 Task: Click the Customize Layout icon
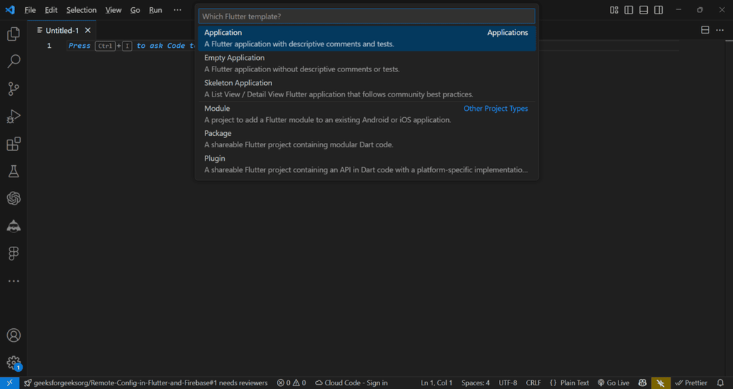614,10
